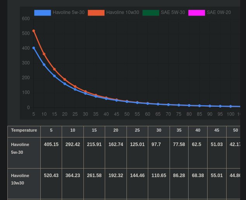Select the table cell 97.7
The width and height of the screenshot is (246, 200).
point(159,153)
